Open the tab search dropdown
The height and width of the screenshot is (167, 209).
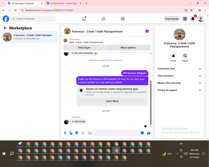(3, 3)
